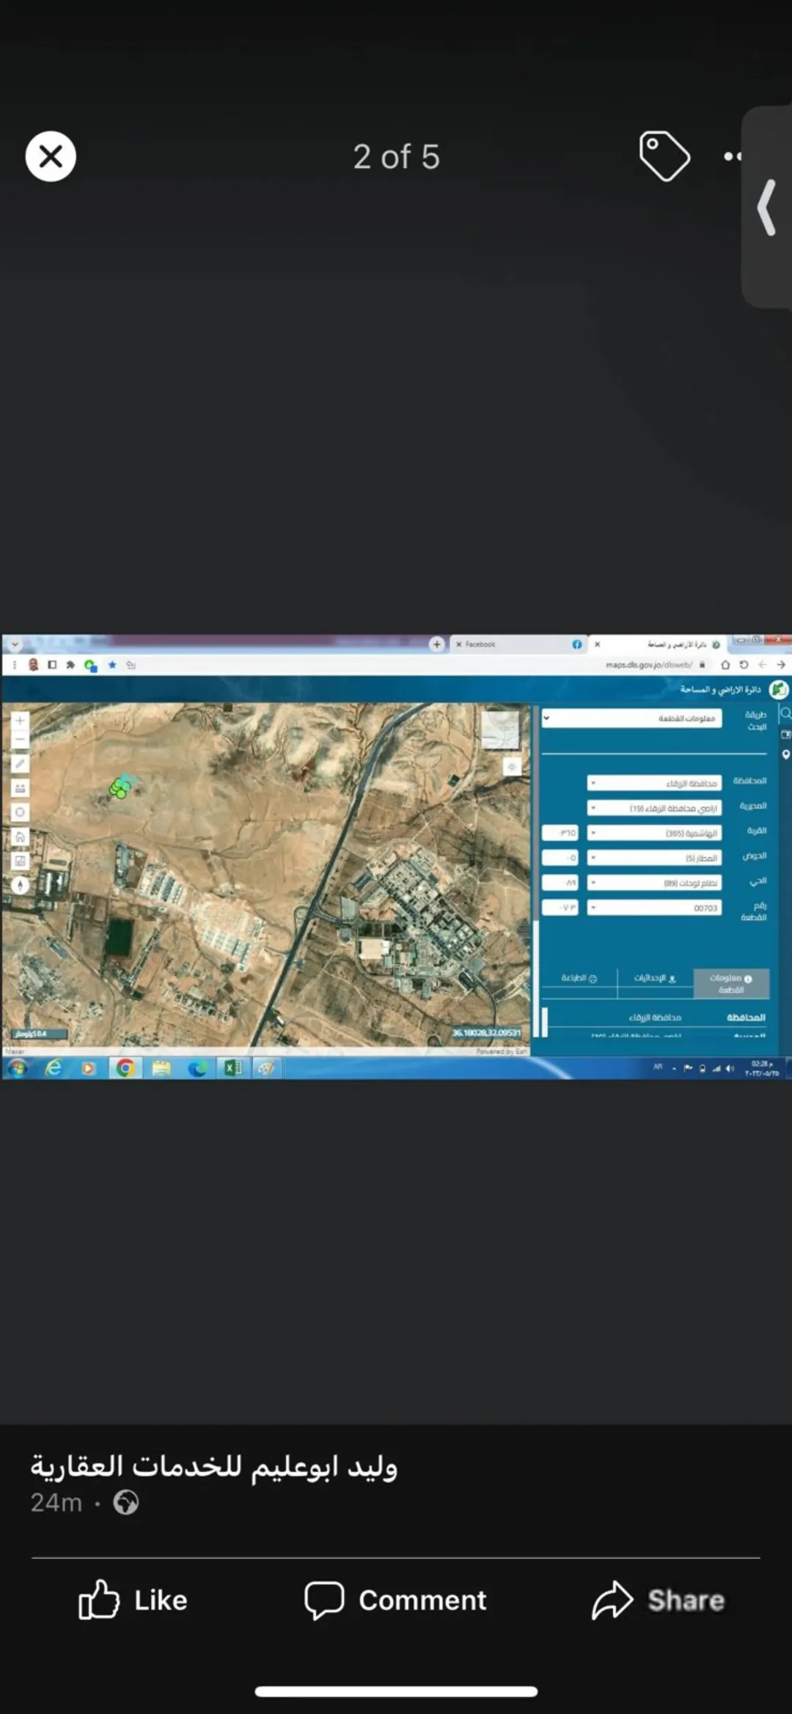Tap the public globe privacy icon
The height and width of the screenshot is (1714, 792).
click(125, 1503)
